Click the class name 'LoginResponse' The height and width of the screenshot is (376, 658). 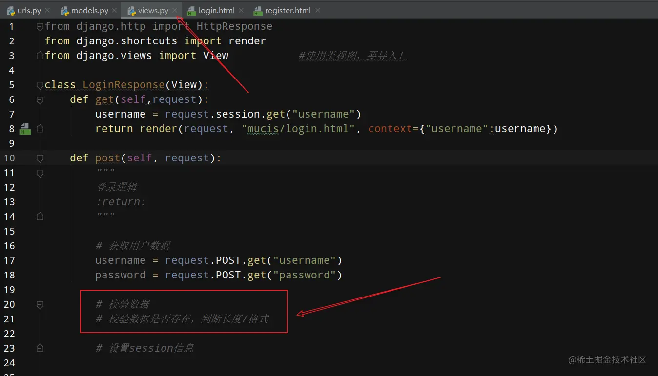123,85
